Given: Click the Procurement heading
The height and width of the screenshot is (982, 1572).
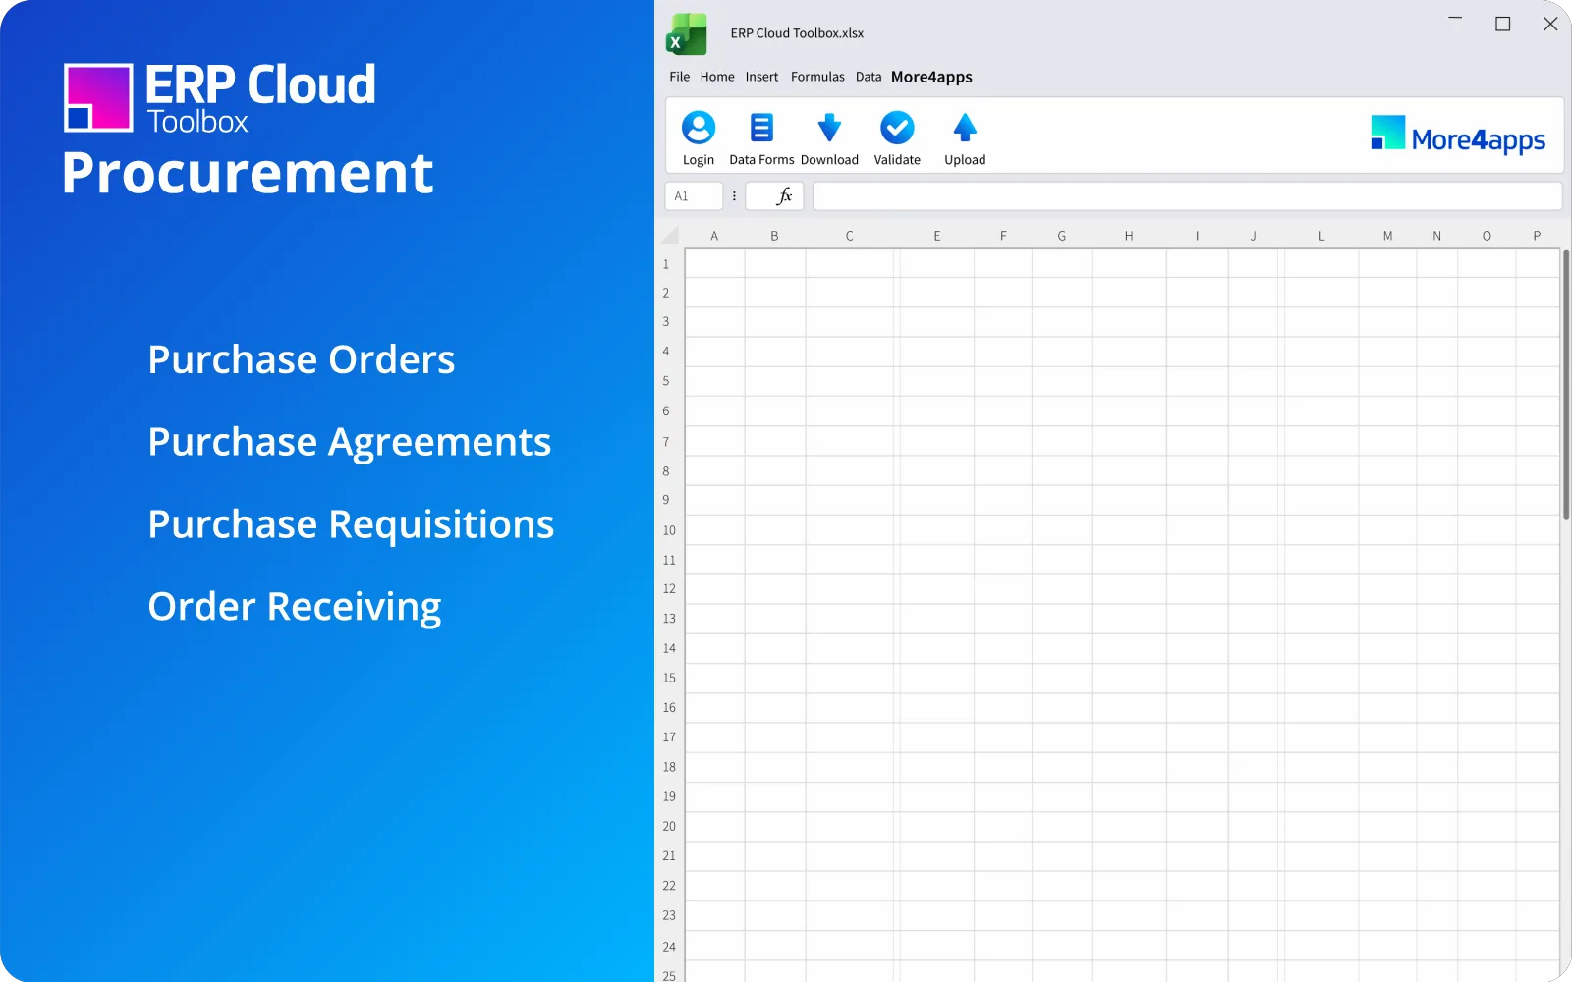Looking at the screenshot, I should tap(248, 173).
